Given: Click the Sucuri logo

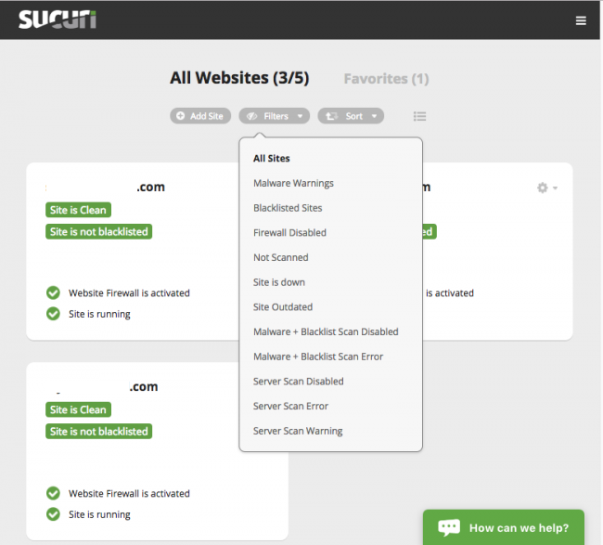Looking at the screenshot, I should pos(58,19).
